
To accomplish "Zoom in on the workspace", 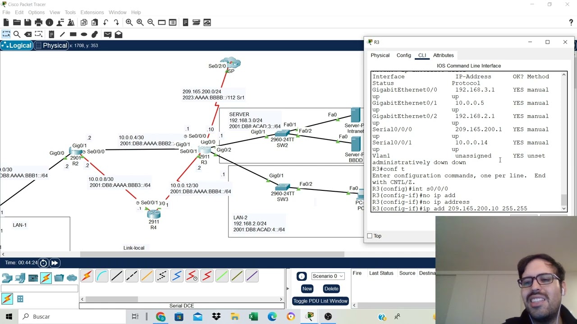I will point(129,22).
